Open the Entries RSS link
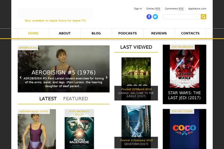Viewport: 224px width, 149px height. pyautogui.click(x=153, y=9)
